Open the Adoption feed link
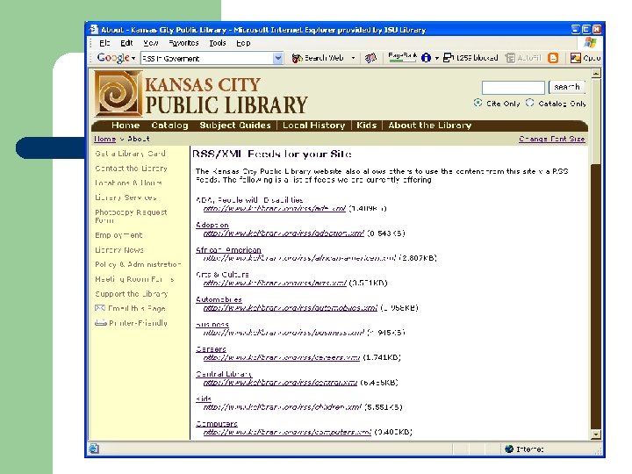Screen dimensions: 632x474 212,225
